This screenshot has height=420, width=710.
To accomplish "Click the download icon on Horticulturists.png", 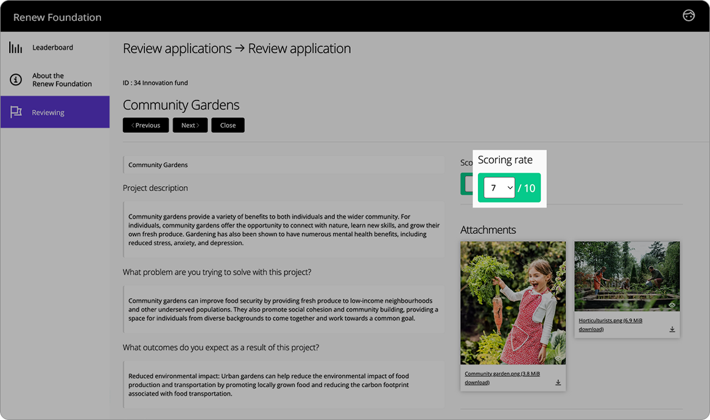I will [672, 329].
